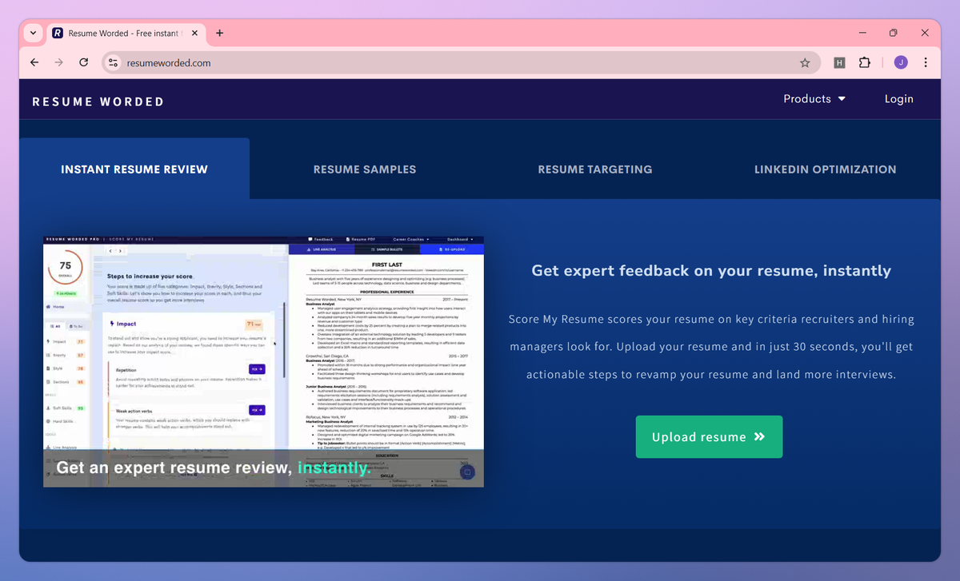Image resolution: width=960 pixels, height=581 pixels.
Task: Go back to previous page
Action: tap(34, 62)
